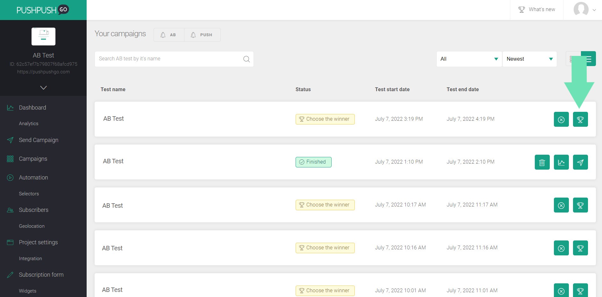602x297 pixels.
Task: Click the Status column header
Action: [303, 90]
